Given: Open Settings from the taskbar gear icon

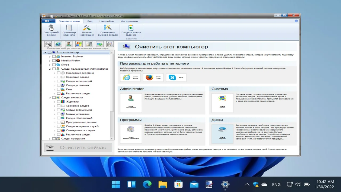Looking at the screenshot, I should (225, 184).
